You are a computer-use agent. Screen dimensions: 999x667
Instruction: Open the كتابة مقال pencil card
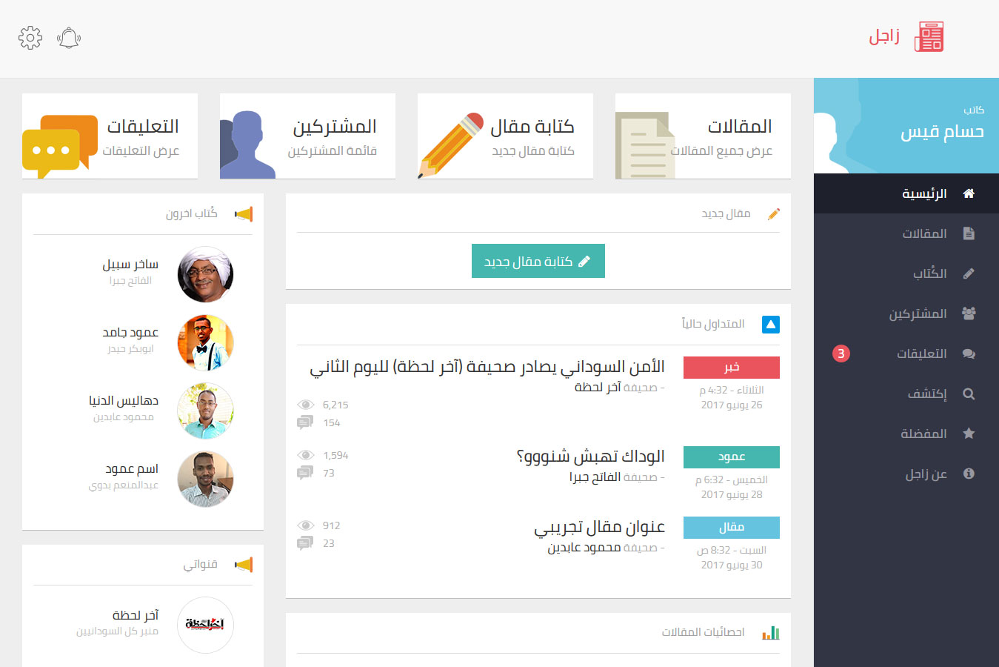pos(505,136)
